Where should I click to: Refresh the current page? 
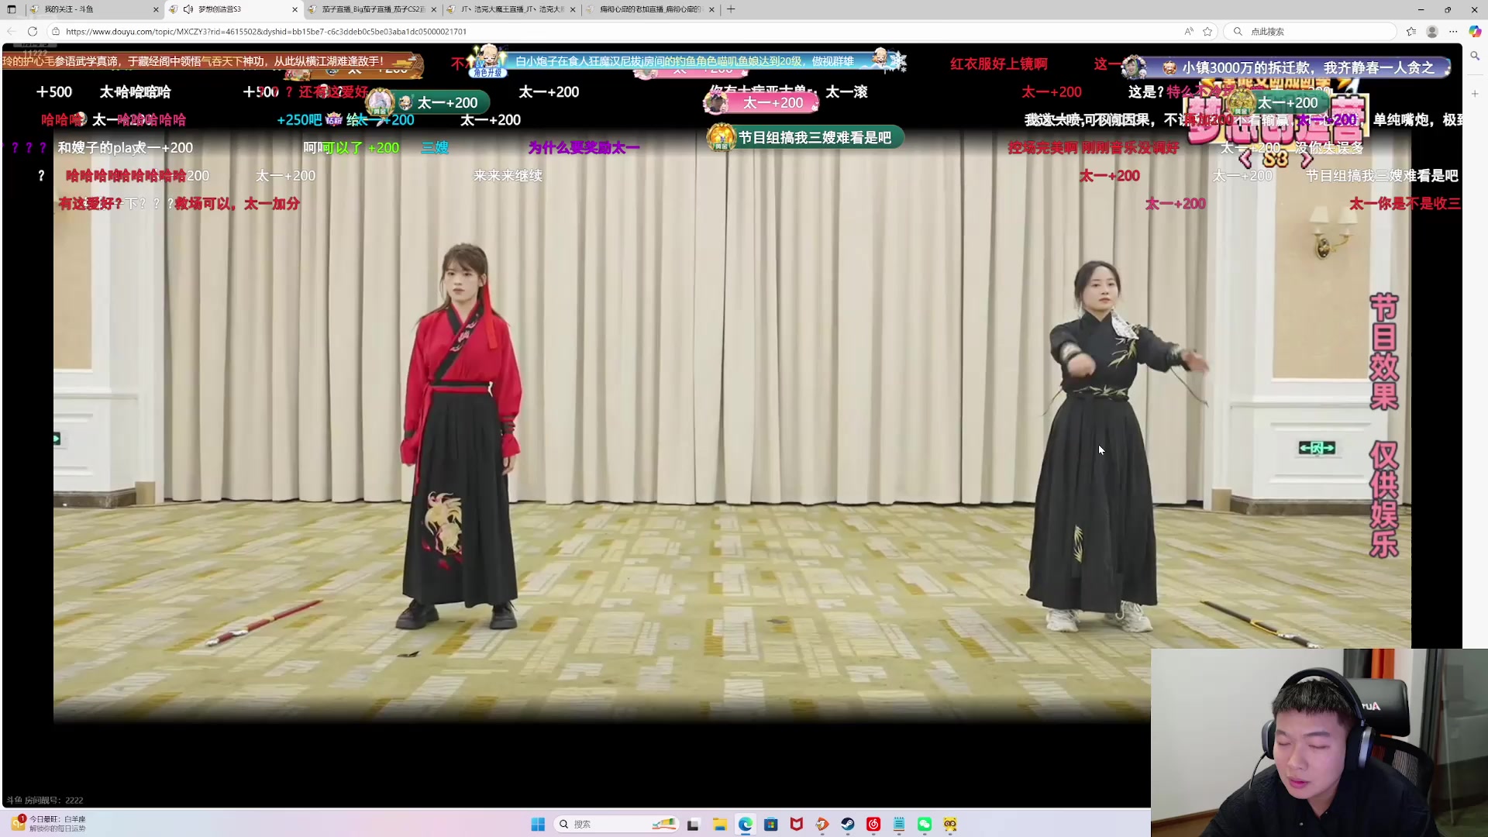tap(33, 31)
